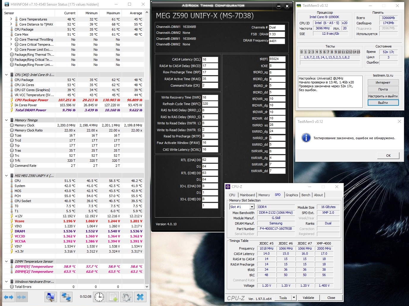Click the Close button in CPU-Z
Image resolution: width=409 pixels, height=306 pixels.
tap(331, 298)
